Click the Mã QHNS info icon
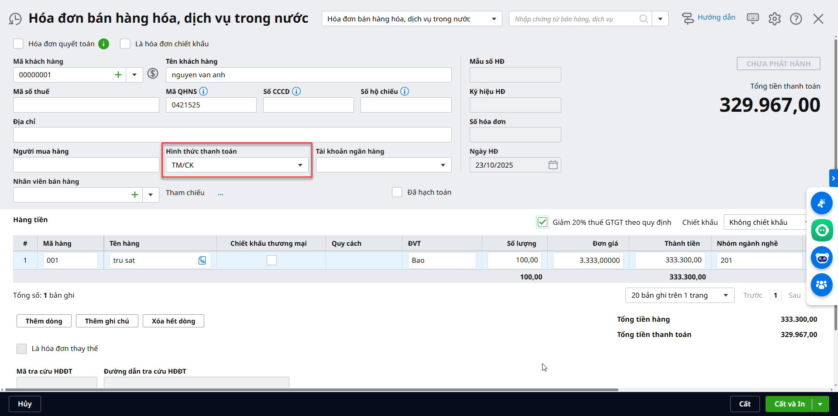The height and width of the screenshot is (416, 838). [x=203, y=91]
